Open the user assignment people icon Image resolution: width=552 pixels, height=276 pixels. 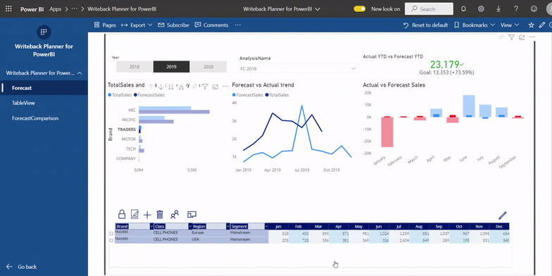click(x=175, y=214)
